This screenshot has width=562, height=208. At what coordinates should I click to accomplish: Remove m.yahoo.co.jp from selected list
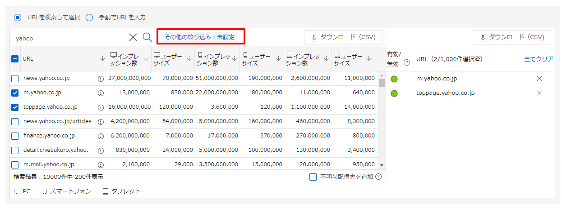539,79
